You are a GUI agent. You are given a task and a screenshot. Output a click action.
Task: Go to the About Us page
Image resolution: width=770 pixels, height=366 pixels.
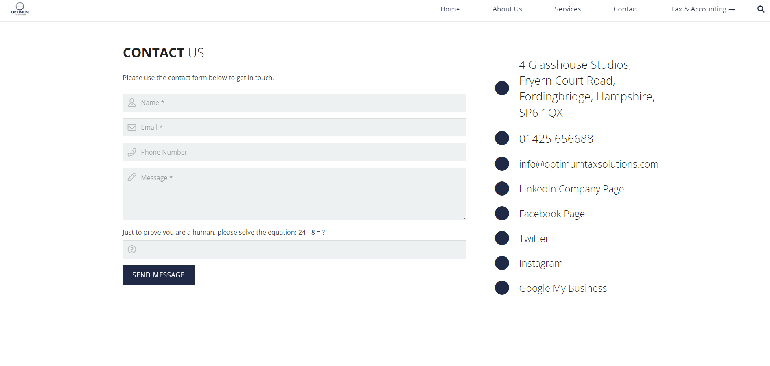pyautogui.click(x=507, y=9)
